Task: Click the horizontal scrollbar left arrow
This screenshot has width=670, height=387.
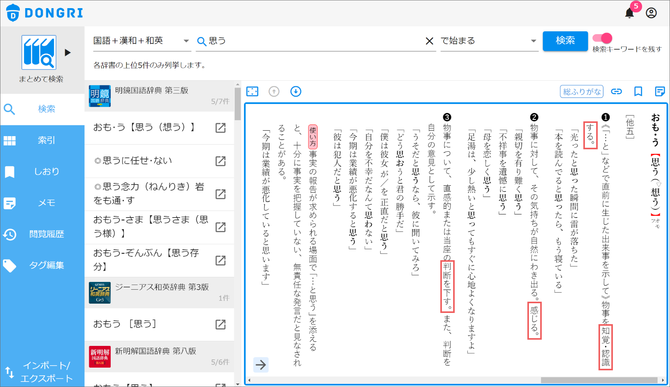Action: [250, 380]
